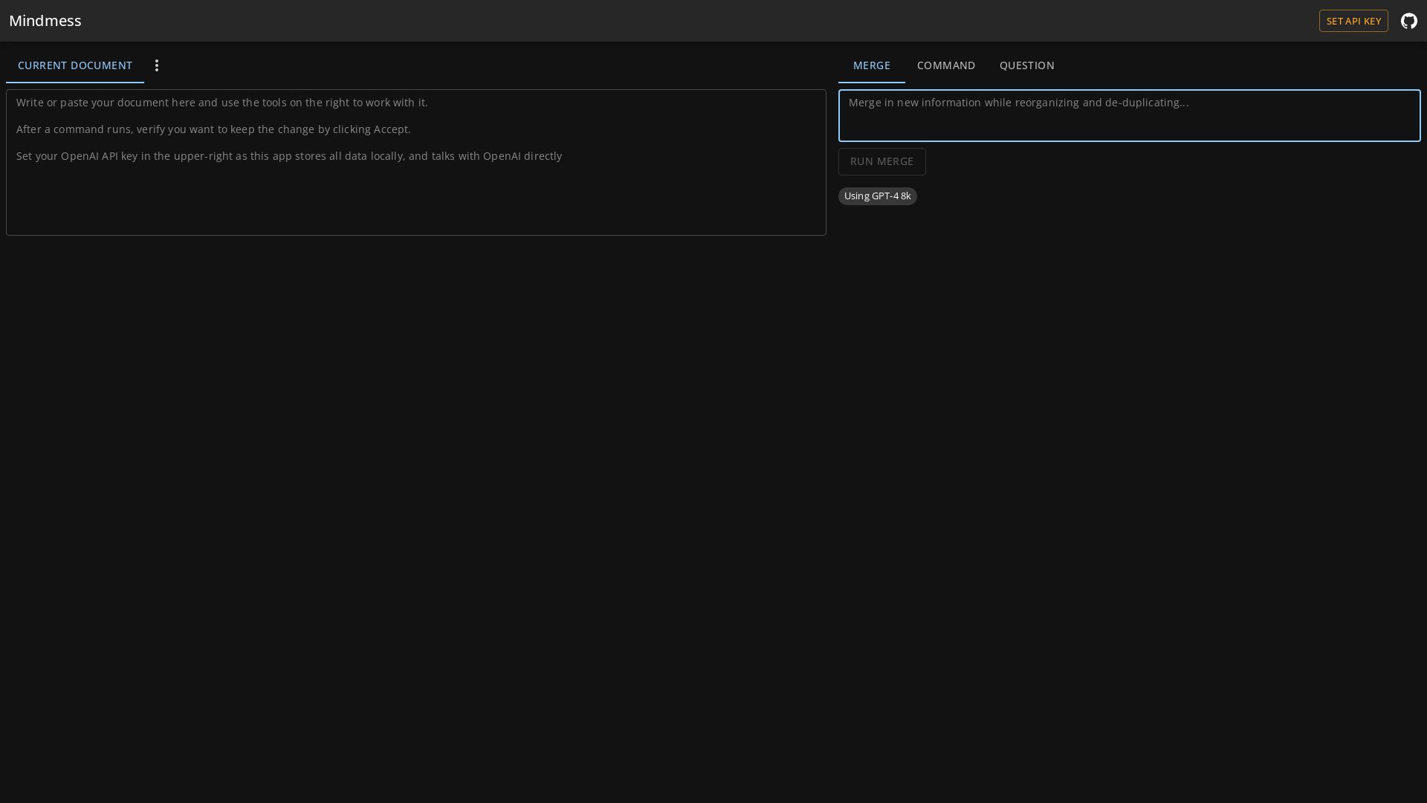This screenshot has width=1427, height=803.
Task: Toggle the GPT-4 8k model indicator
Action: pyautogui.click(x=877, y=196)
